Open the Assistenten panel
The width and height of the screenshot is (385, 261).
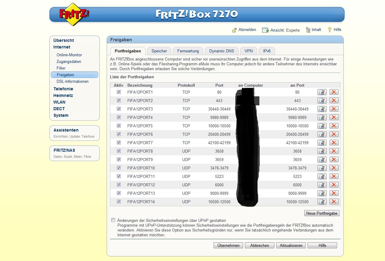click(74, 133)
